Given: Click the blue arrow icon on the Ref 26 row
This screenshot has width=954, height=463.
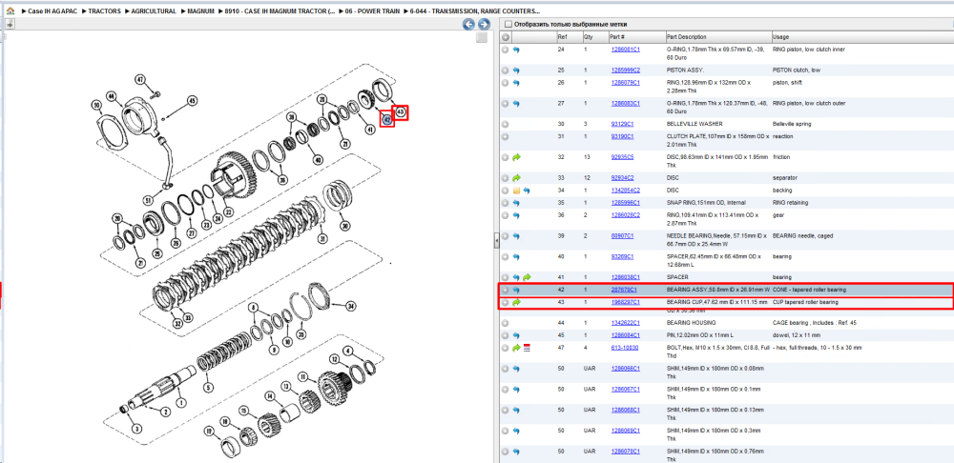Looking at the screenshot, I should (x=516, y=82).
